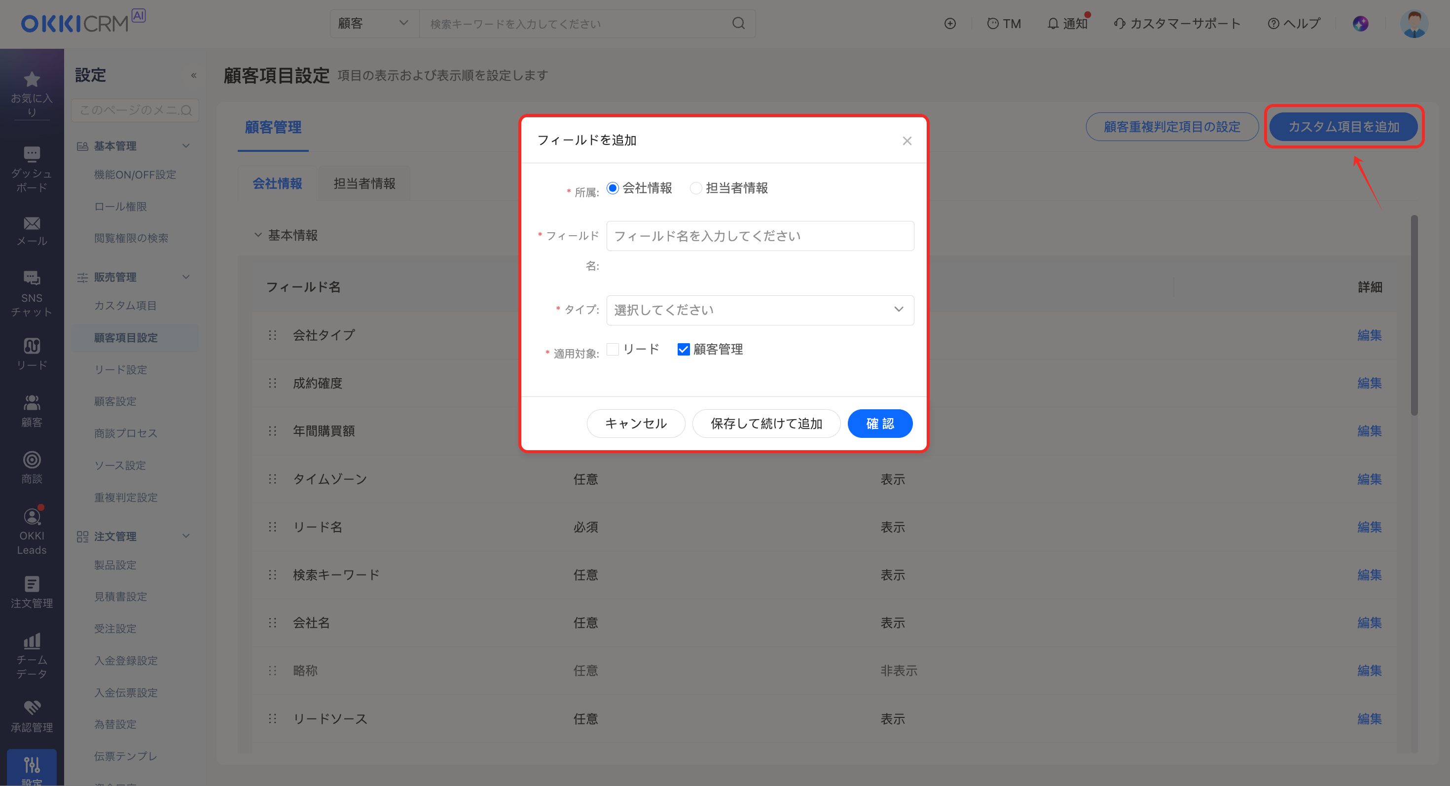Open the 承認管理 handshake icon
This screenshot has height=786, width=1450.
click(x=32, y=708)
